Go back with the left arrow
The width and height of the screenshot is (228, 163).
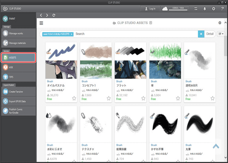[41, 15]
